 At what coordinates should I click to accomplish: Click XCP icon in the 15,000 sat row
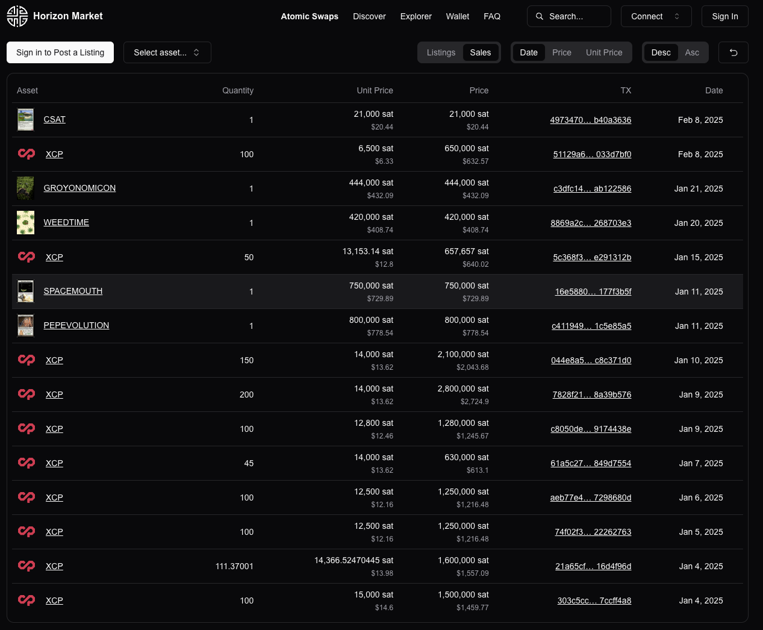[26, 600]
